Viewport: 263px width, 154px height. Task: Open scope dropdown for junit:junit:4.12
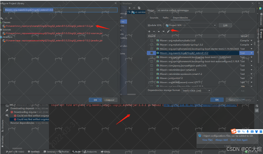pyautogui.click(x=252, y=78)
